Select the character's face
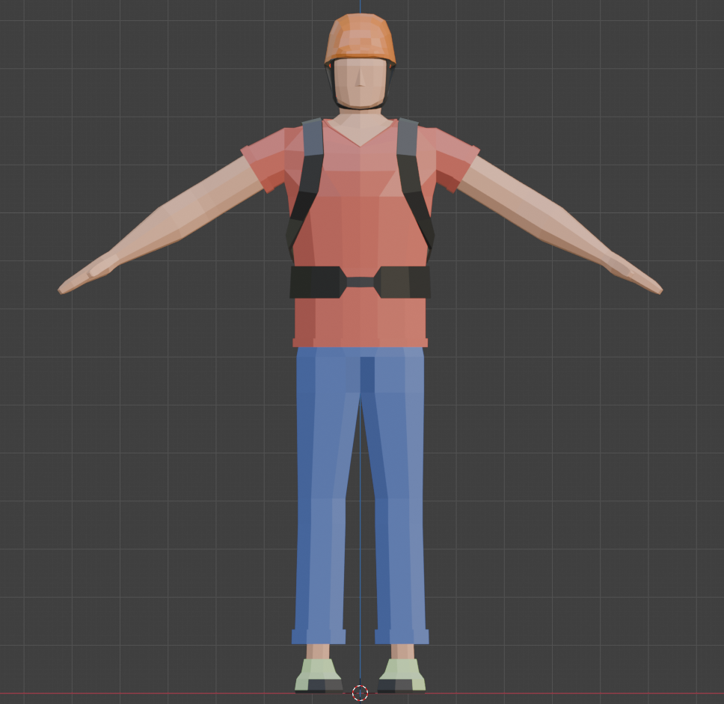 [x=361, y=83]
